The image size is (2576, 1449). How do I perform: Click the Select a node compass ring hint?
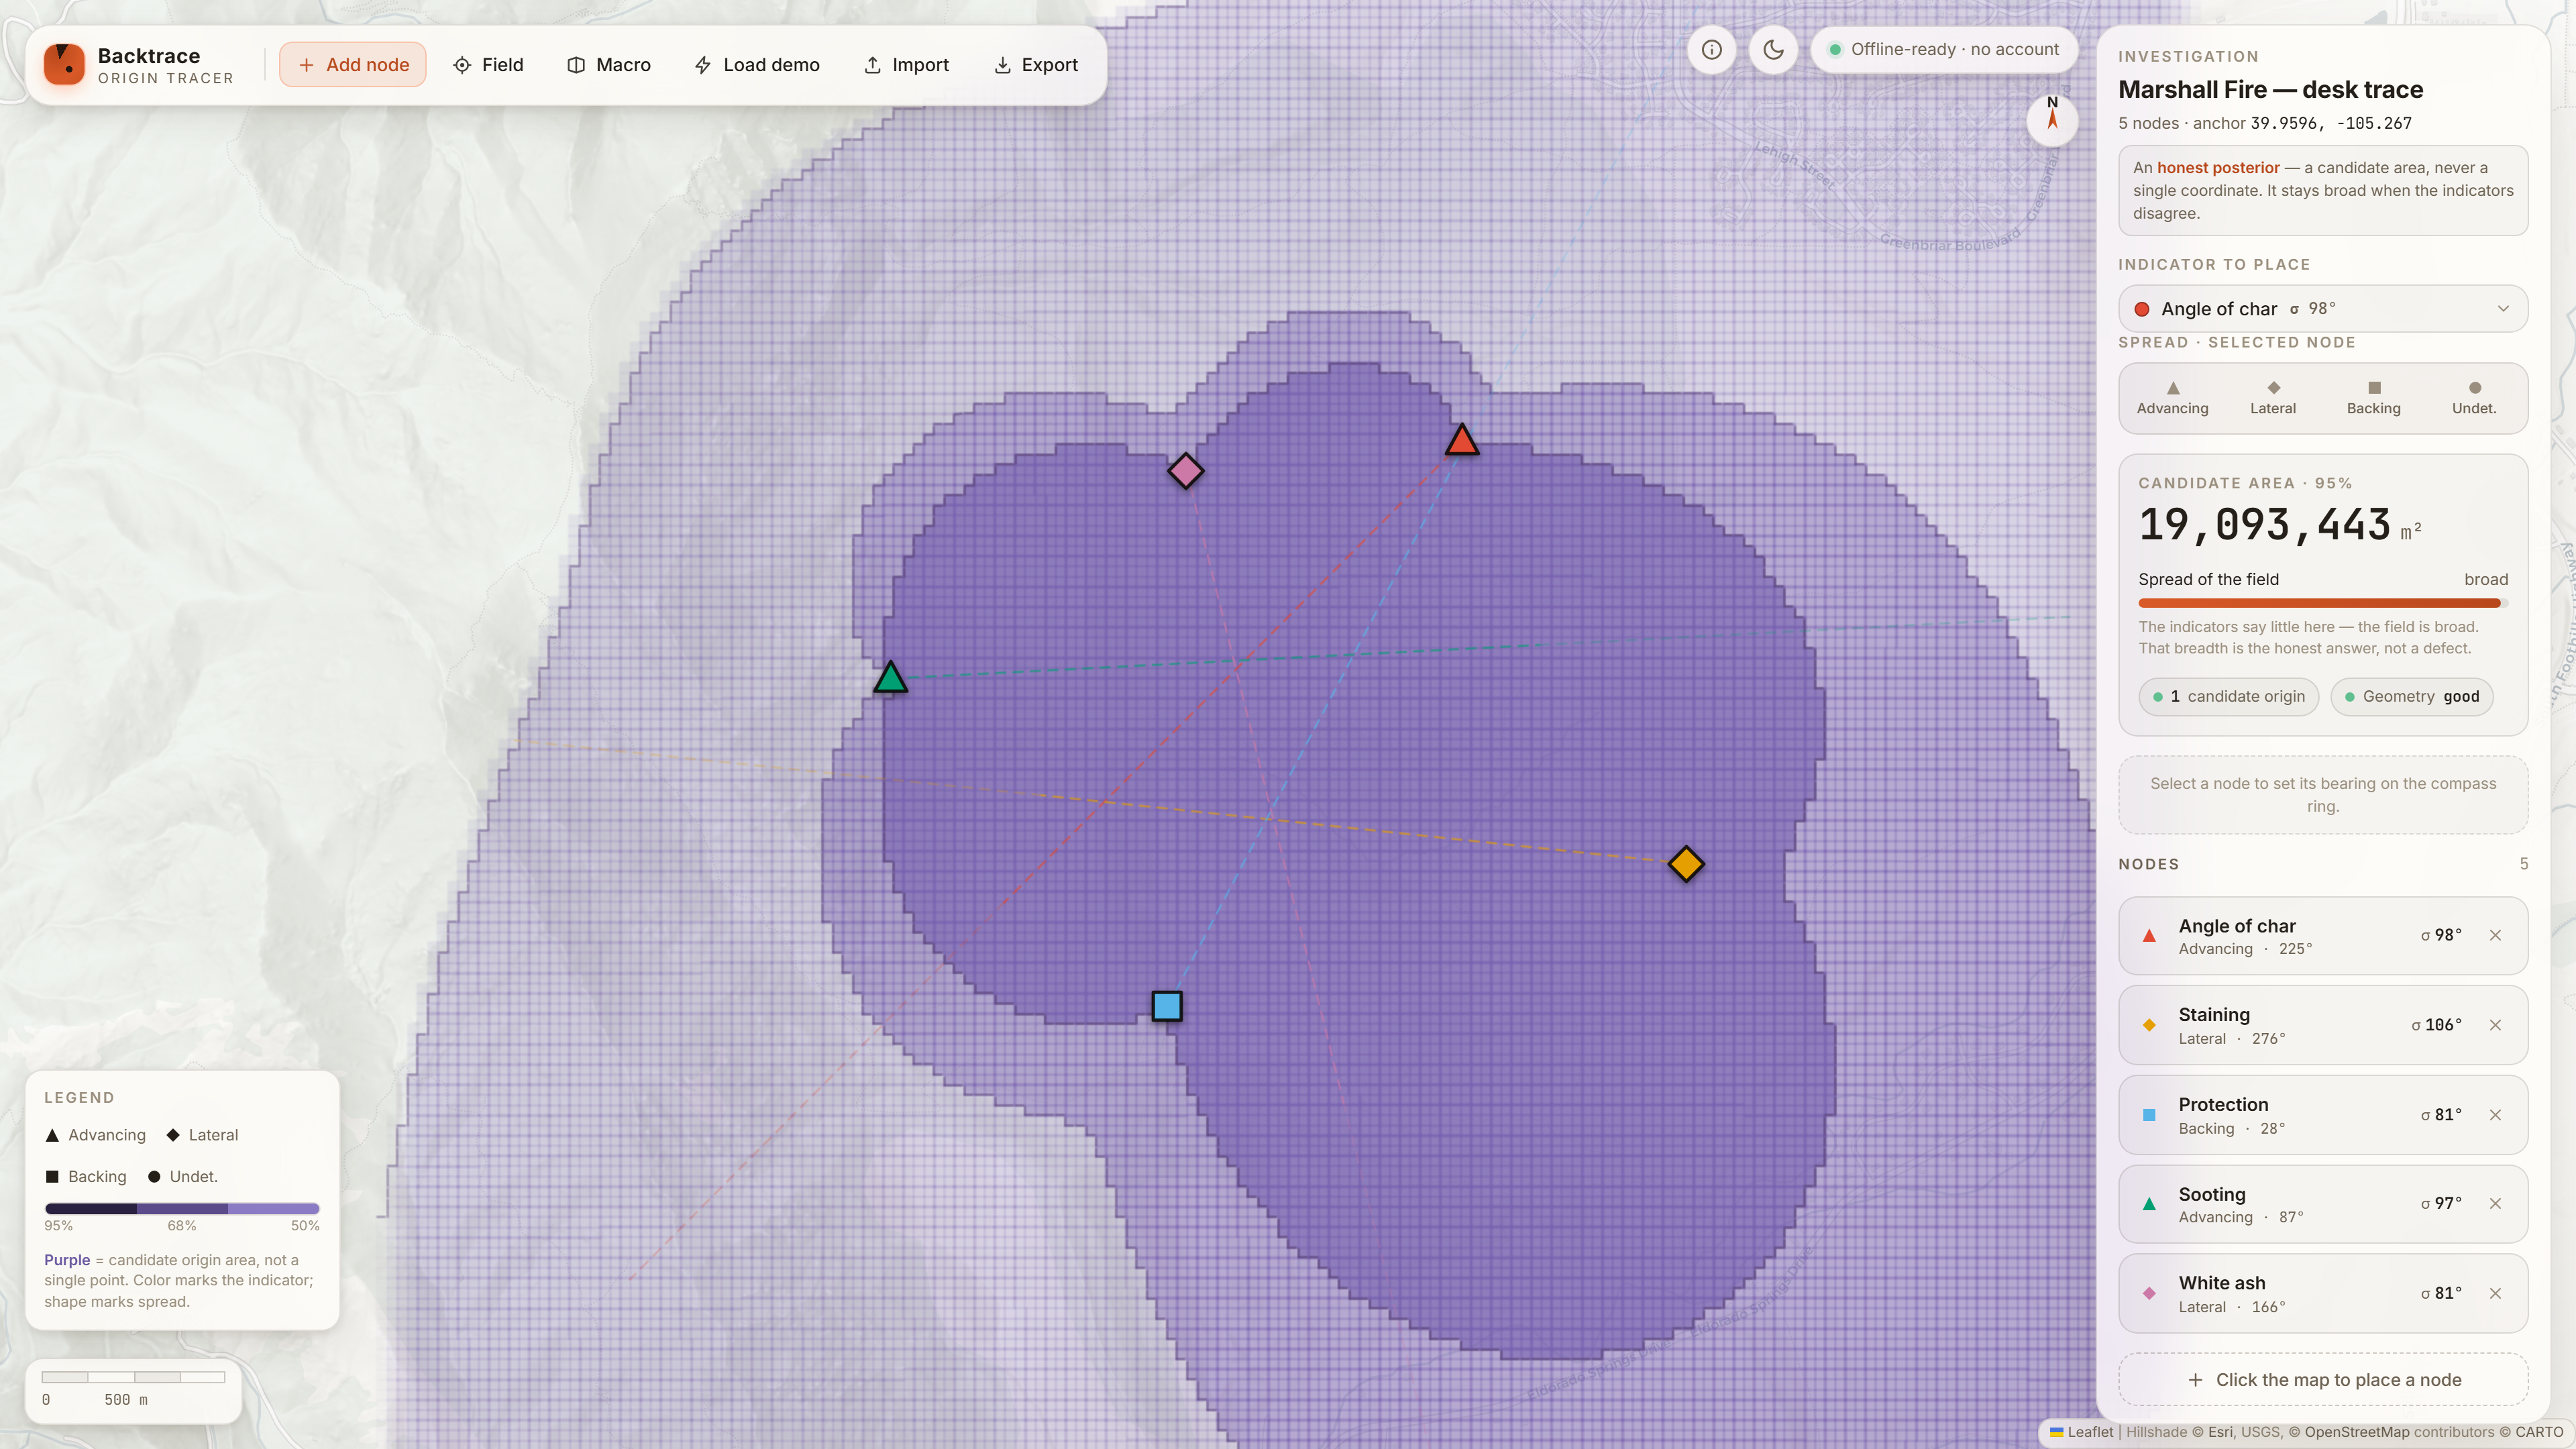tap(2323, 795)
